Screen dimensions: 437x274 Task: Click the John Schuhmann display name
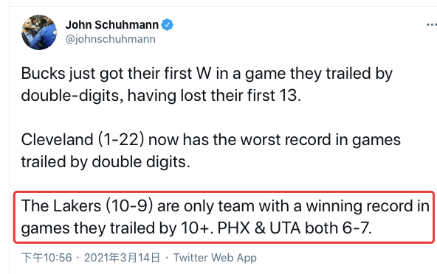(112, 25)
